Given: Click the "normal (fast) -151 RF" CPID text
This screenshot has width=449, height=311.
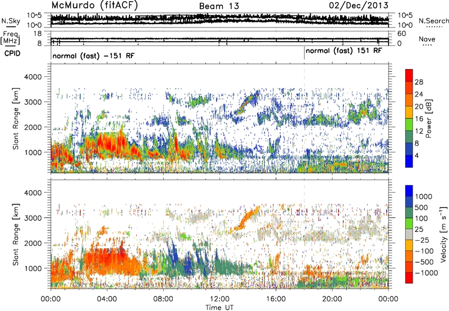Looking at the screenshot, I should click(x=93, y=56).
